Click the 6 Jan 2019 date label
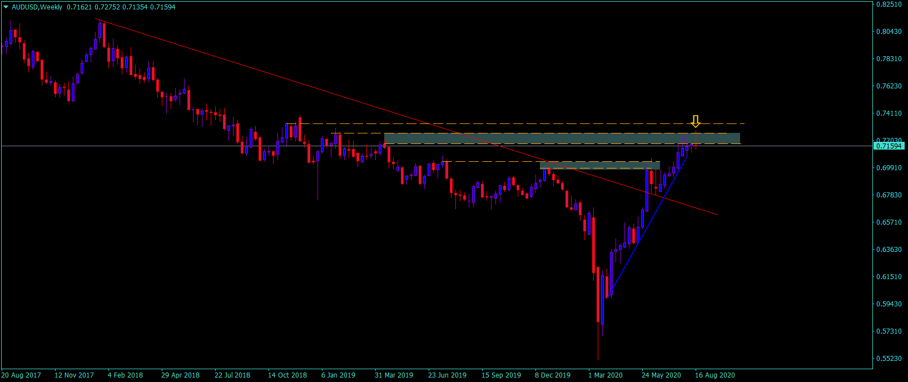The width and height of the screenshot is (908, 382). point(339,375)
